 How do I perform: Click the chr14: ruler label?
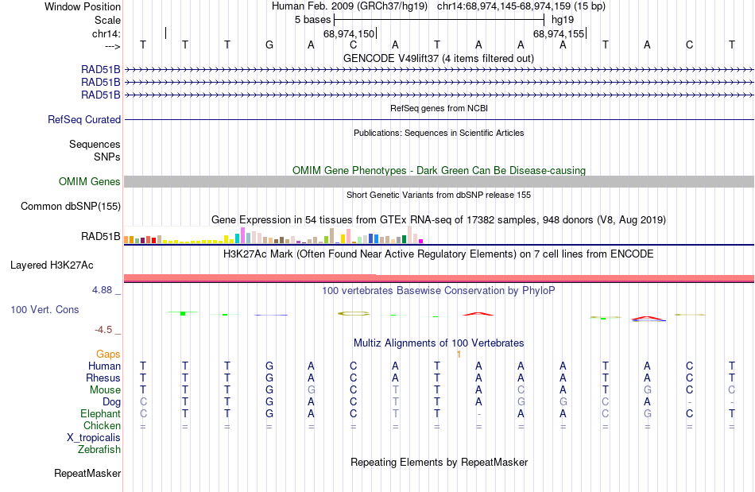[x=106, y=33]
